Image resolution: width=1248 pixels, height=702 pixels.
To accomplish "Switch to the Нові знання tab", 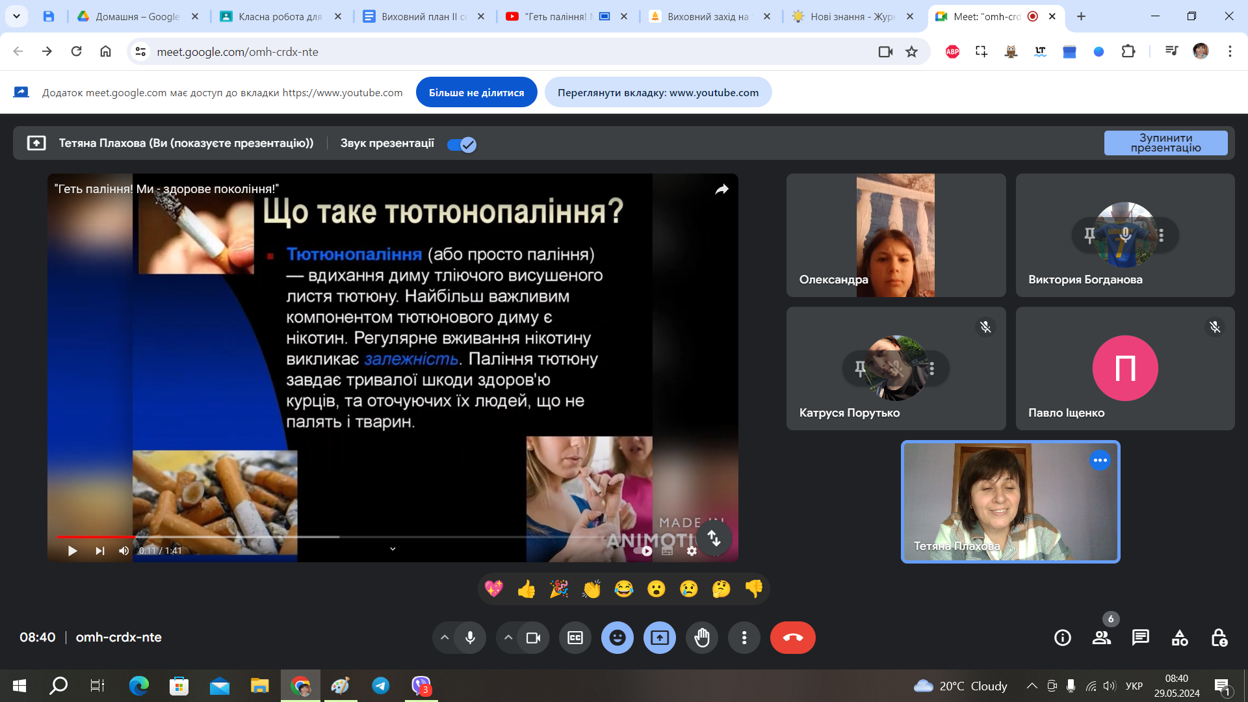I will [851, 16].
